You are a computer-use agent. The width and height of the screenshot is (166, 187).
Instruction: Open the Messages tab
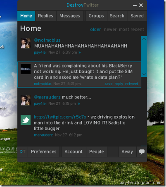tap(70, 16)
